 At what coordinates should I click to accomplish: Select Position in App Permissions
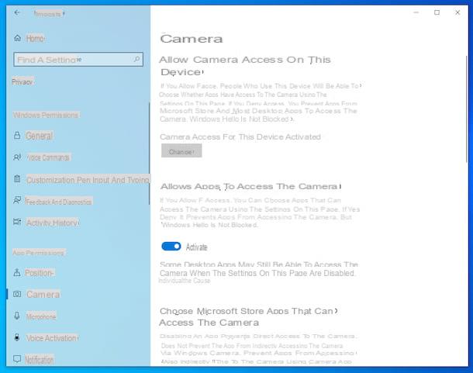click(40, 273)
